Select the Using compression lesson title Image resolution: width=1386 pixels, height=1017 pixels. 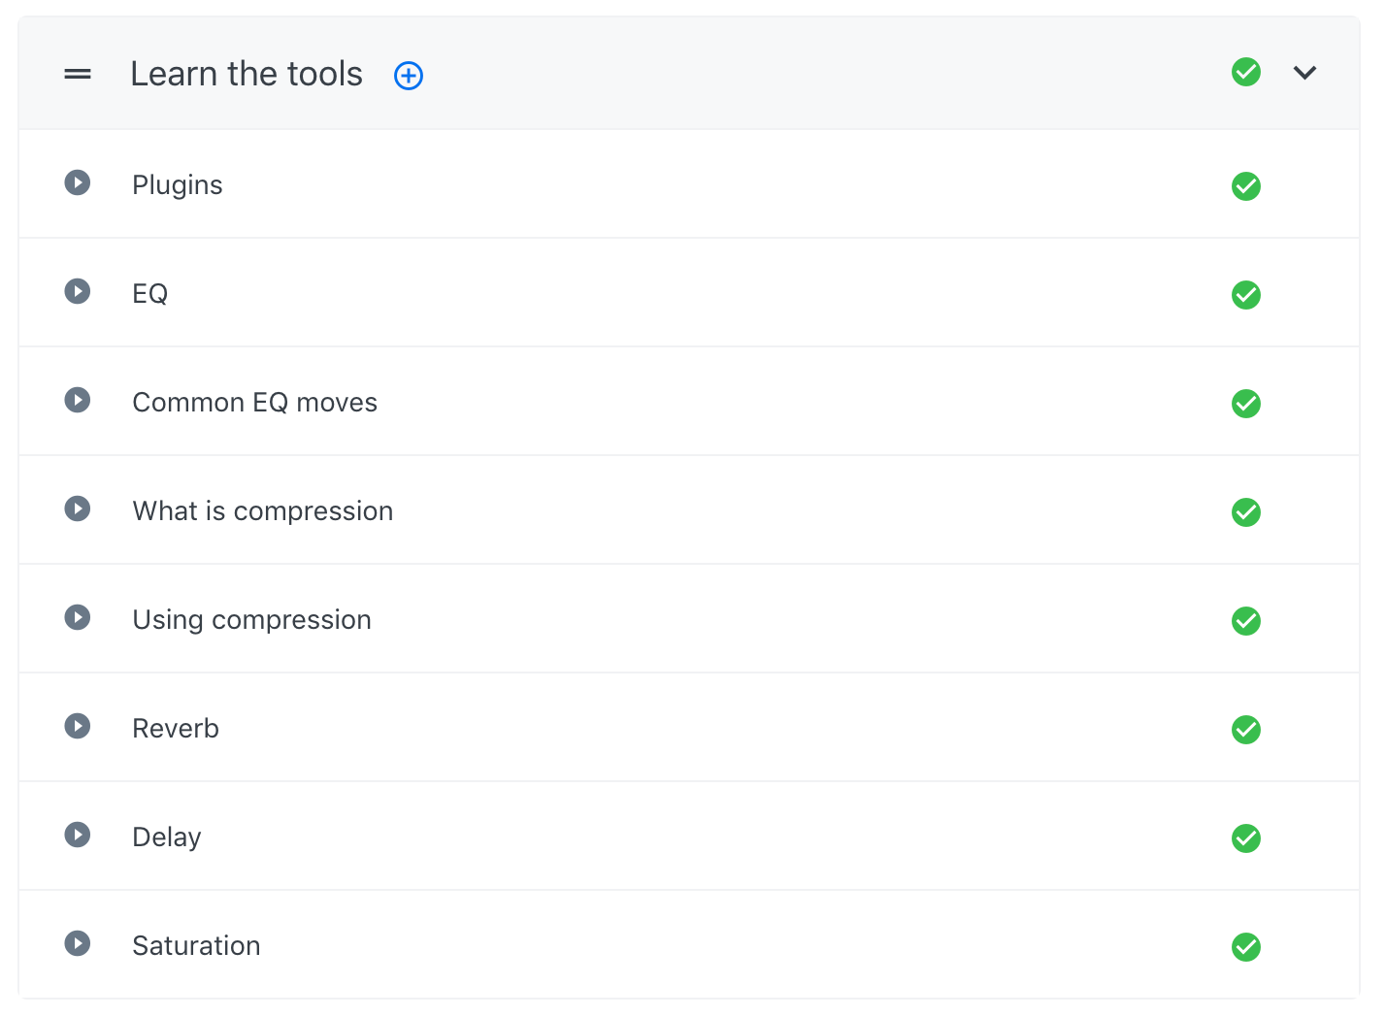pyautogui.click(x=251, y=620)
